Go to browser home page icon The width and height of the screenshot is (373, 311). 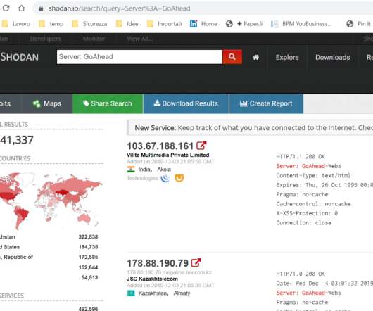tap(21, 8)
